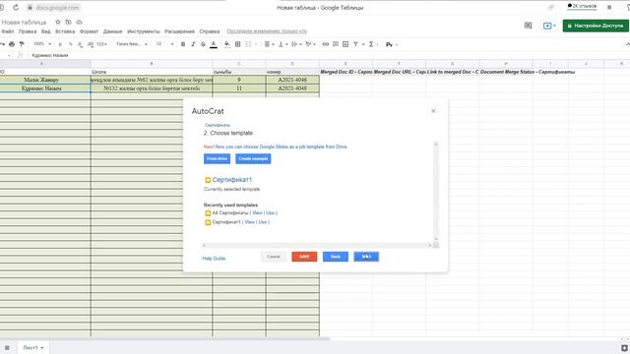Activate the paint format tool

(22, 44)
